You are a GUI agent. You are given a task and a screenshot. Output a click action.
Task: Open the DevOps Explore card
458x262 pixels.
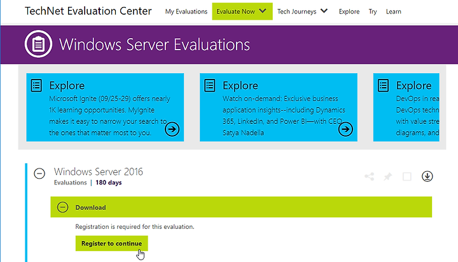(406, 107)
